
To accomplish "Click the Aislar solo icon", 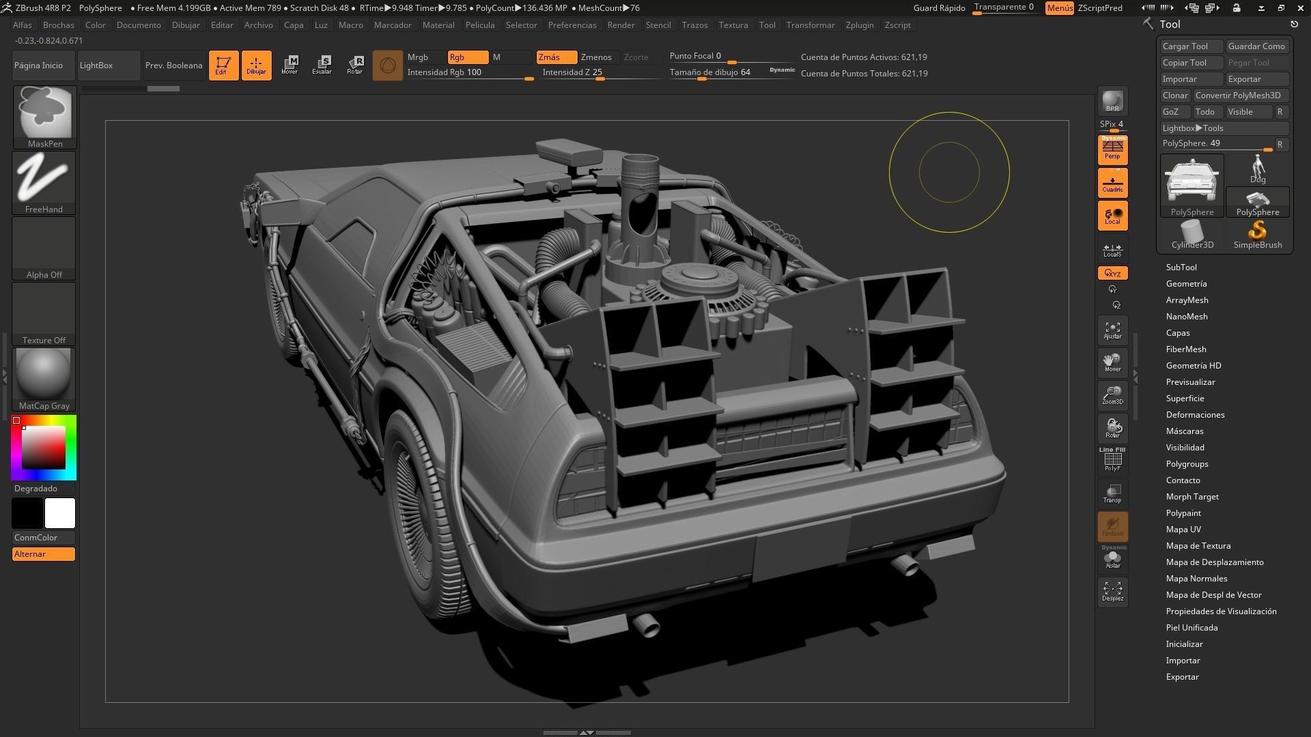I will [1113, 559].
